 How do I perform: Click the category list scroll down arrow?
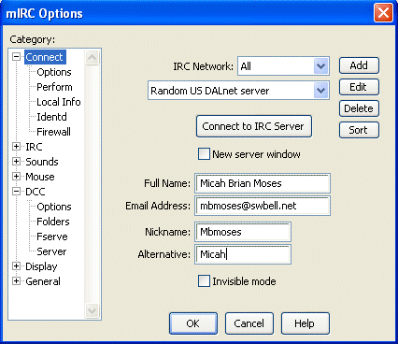(x=92, y=310)
